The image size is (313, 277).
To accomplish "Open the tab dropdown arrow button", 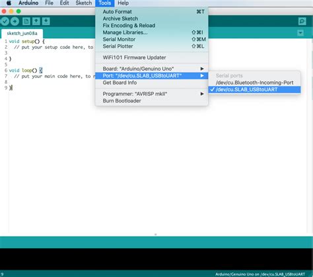I will click(x=300, y=33).
